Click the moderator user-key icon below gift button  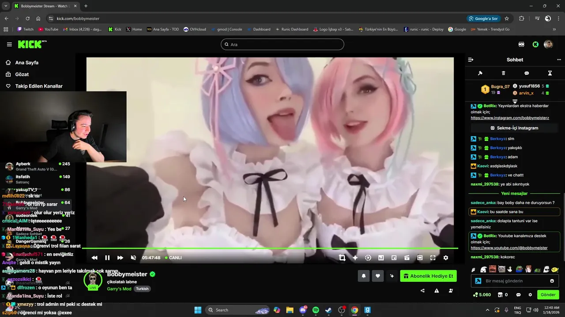pyautogui.click(x=451, y=291)
